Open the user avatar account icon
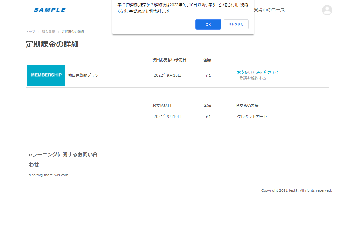 [327, 10]
